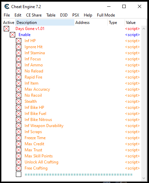Toggle the Free Crafting checkbox

click(x=19, y=168)
